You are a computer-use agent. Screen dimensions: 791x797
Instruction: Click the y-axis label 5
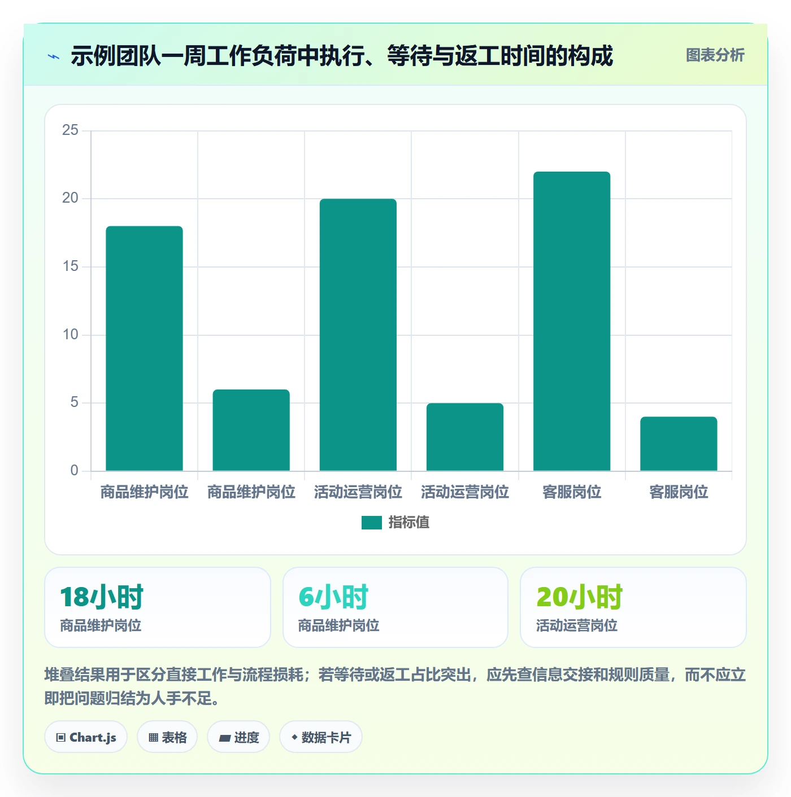click(74, 402)
